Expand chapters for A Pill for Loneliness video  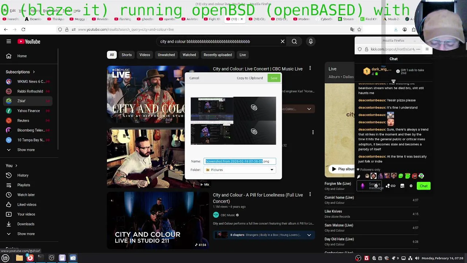point(309,235)
